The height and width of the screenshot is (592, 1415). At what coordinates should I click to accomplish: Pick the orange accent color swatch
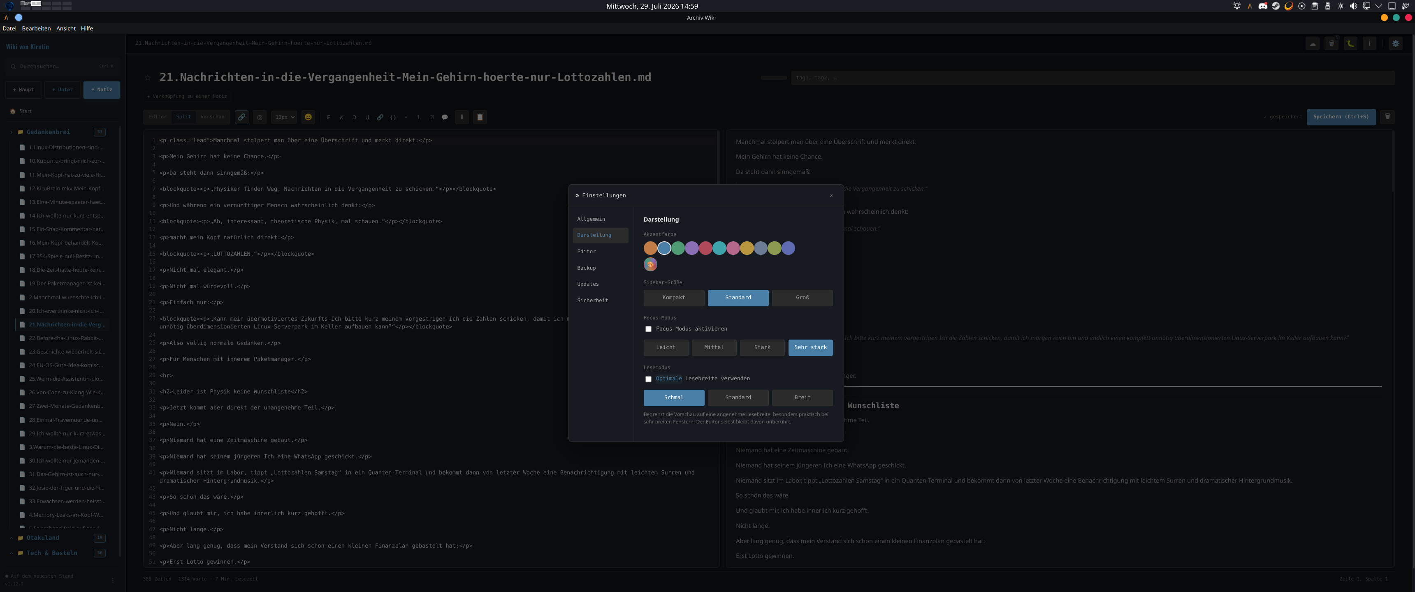650,248
